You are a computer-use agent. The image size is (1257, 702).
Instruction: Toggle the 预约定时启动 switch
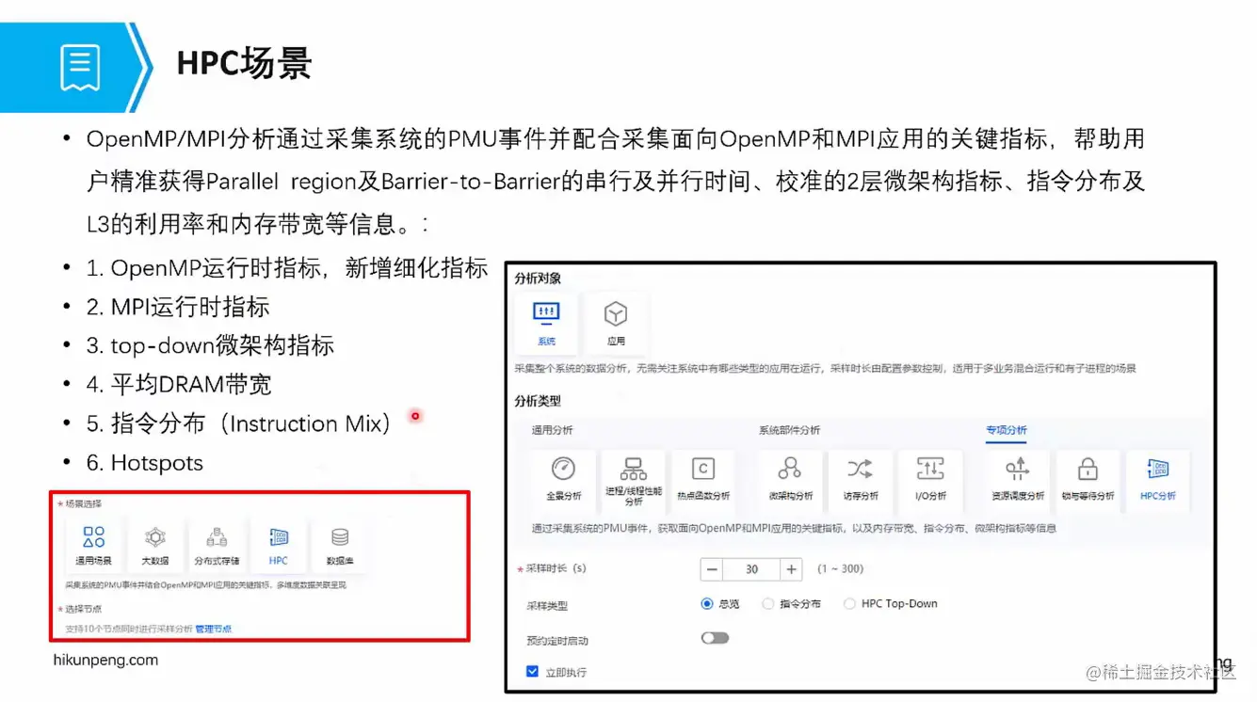(715, 638)
